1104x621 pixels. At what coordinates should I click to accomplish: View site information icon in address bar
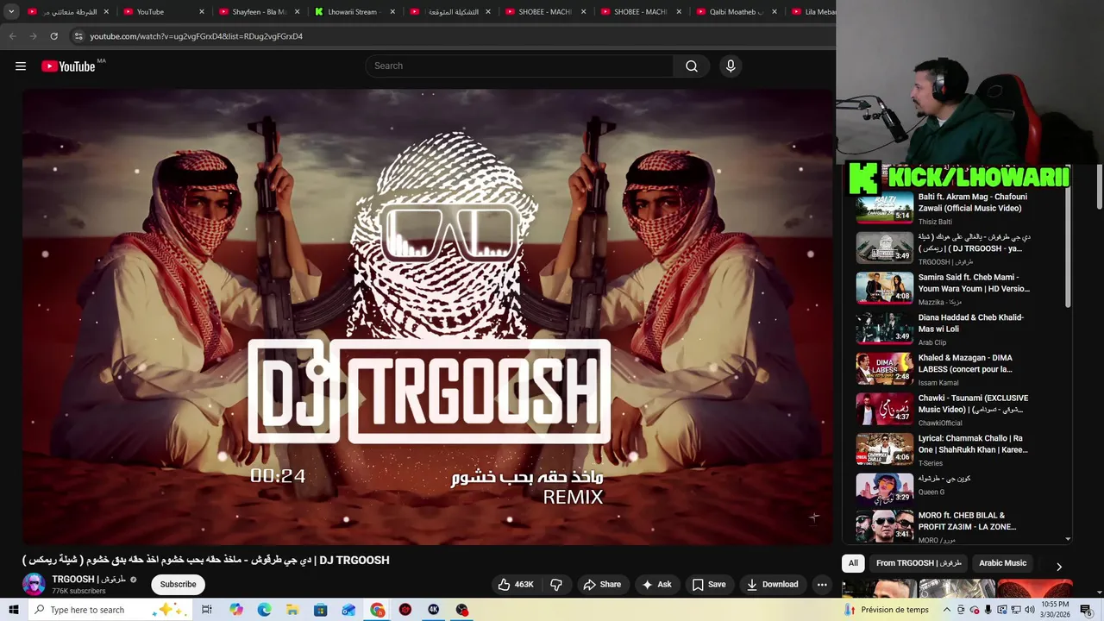78,36
